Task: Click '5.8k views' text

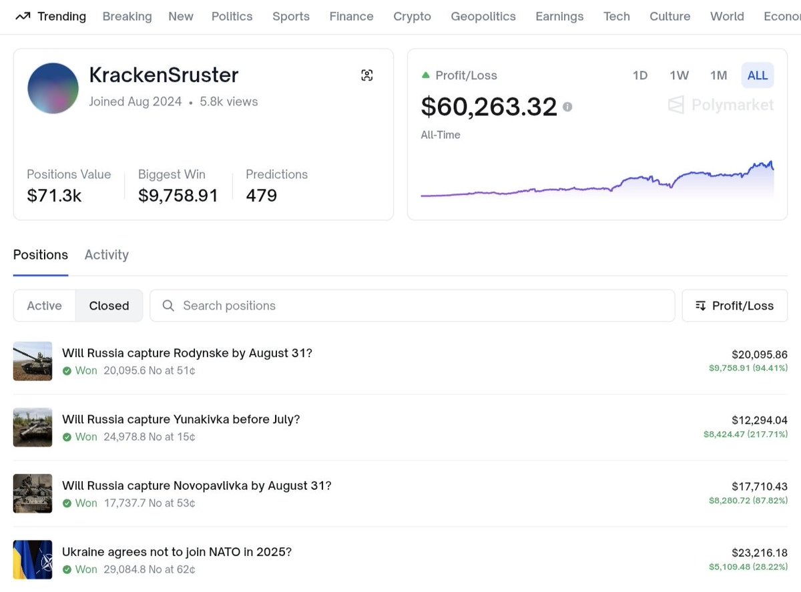Action: point(229,101)
